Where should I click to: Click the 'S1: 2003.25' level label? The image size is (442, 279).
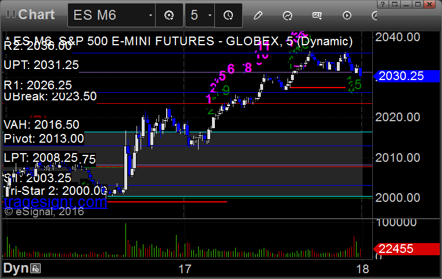(x=38, y=178)
